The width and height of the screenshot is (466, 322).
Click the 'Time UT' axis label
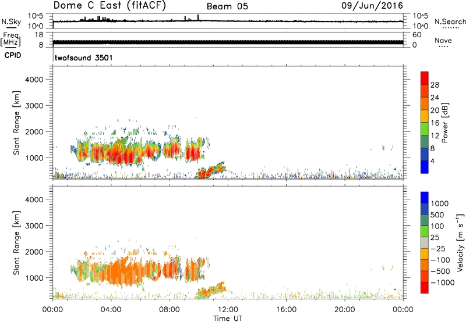pos(228,319)
